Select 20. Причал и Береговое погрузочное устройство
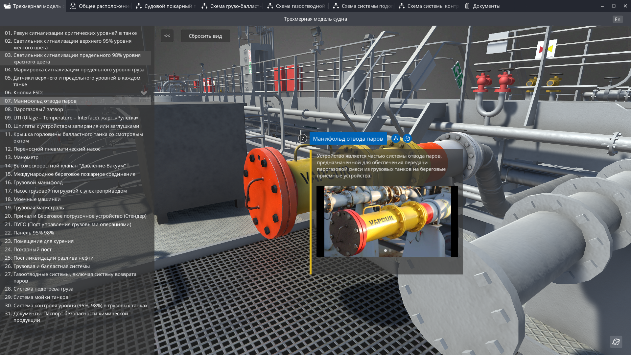The height and width of the screenshot is (355, 631). (x=76, y=216)
